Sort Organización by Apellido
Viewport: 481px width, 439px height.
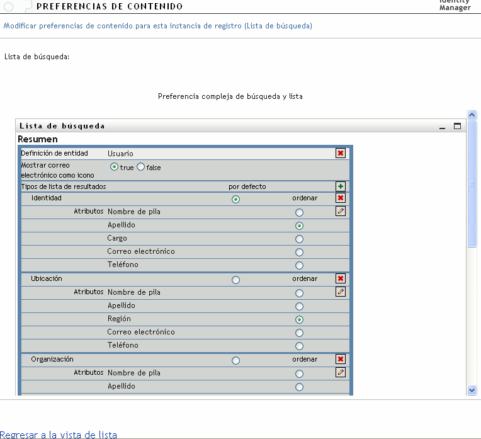click(300, 387)
